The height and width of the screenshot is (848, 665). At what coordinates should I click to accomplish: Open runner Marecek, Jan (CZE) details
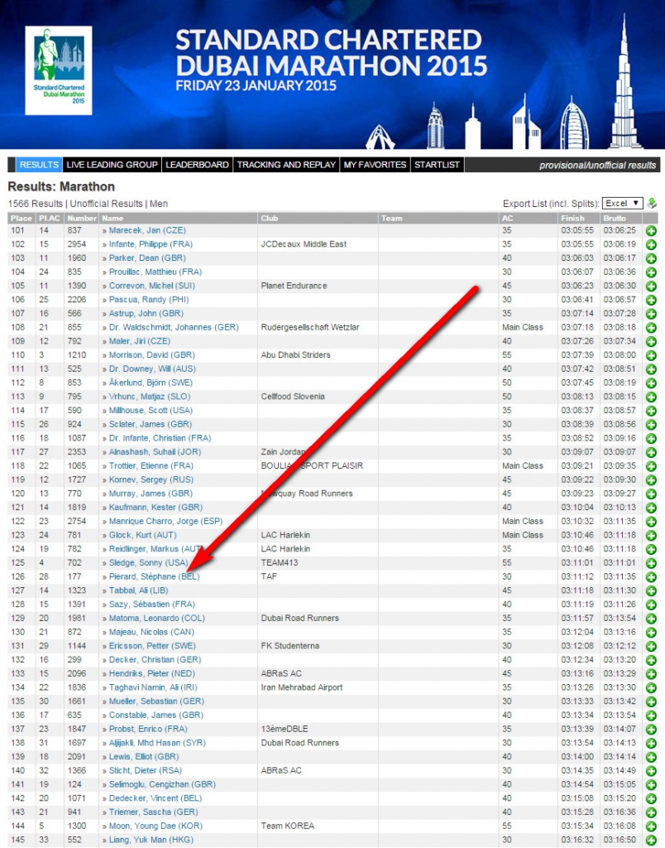pos(147,230)
